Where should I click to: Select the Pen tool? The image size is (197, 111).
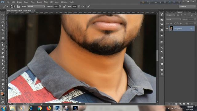tap(3, 68)
